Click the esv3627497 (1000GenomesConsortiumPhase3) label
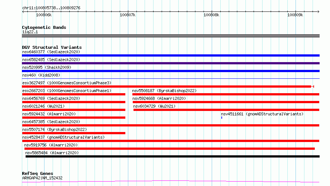This screenshot has width=330, height=186. [x=67, y=83]
